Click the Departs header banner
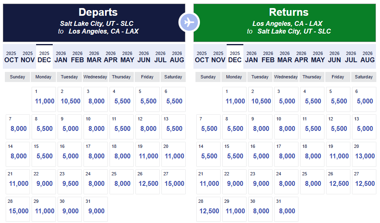Image resolution: width=380 pixels, height=223 pixels. (x=94, y=23)
